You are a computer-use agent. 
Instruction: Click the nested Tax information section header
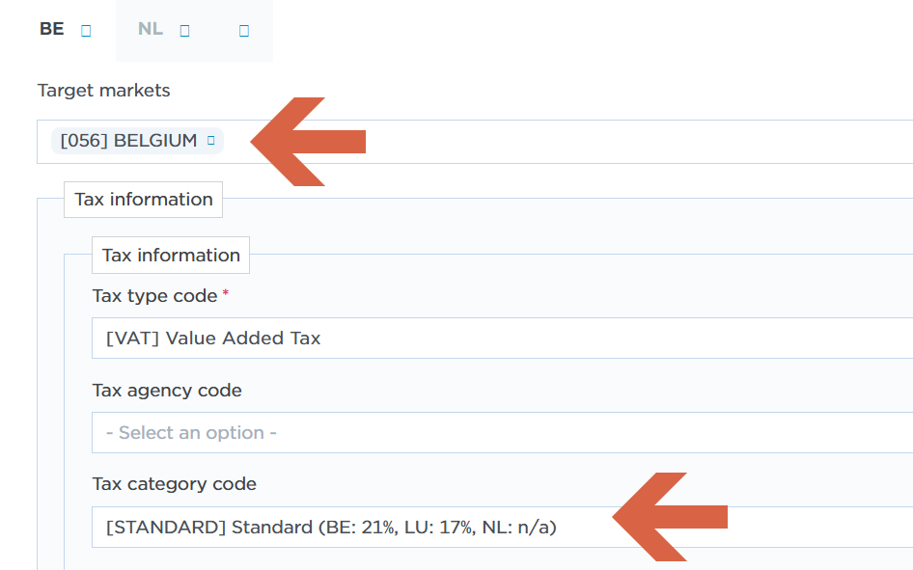[x=171, y=256]
